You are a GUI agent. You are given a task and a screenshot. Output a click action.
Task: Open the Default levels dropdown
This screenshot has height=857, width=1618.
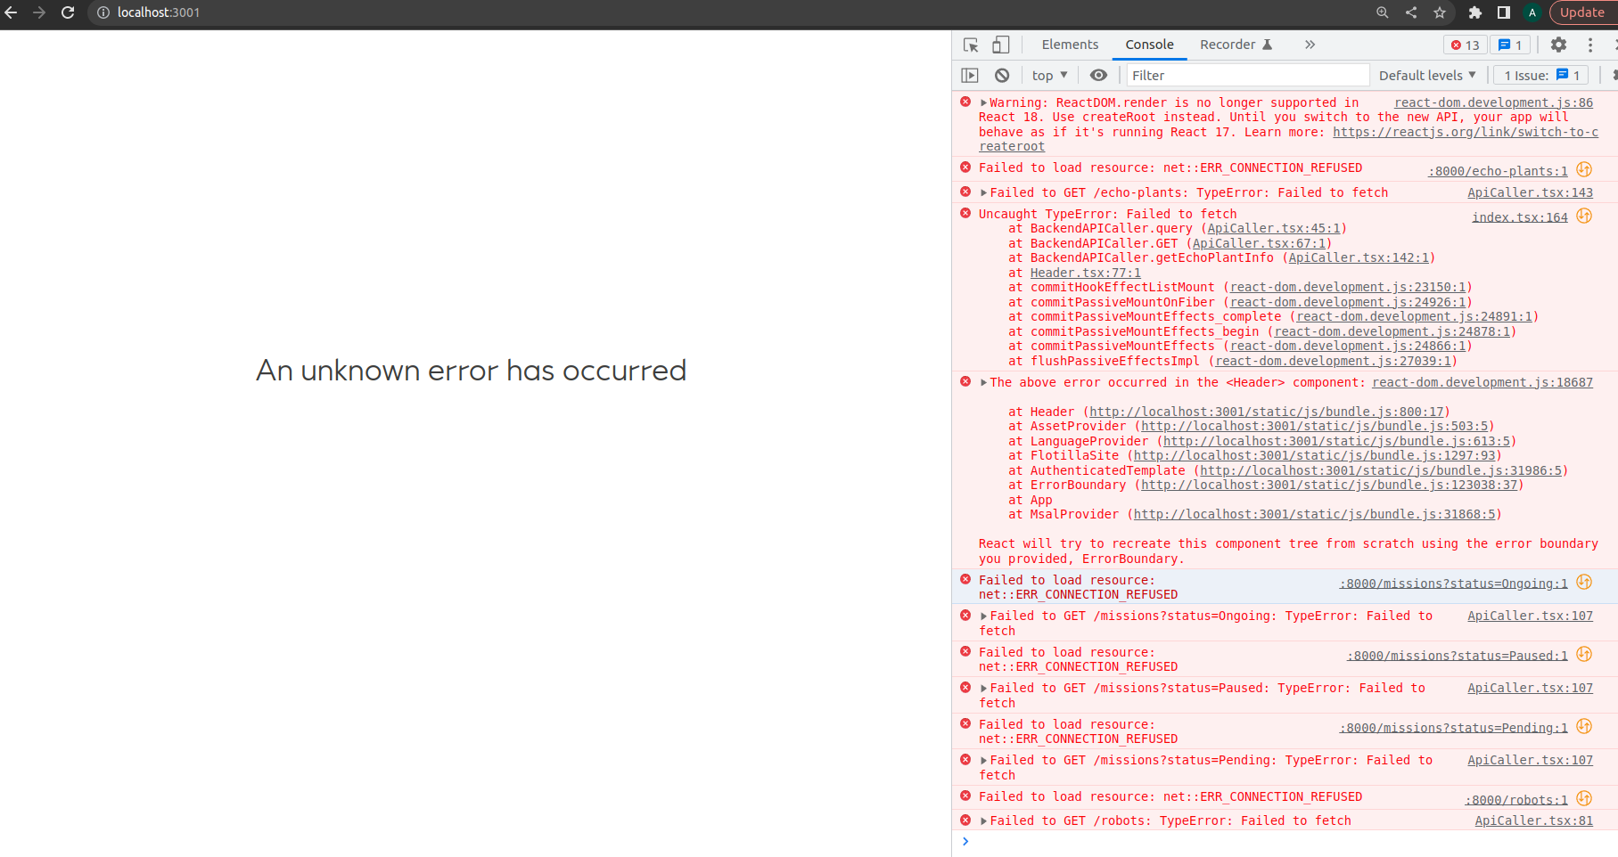coord(1427,76)
